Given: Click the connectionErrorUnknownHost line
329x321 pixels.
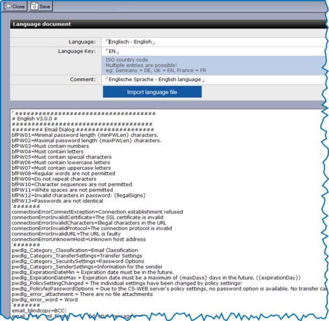Looking at the screenshot, I should point(78,239).
